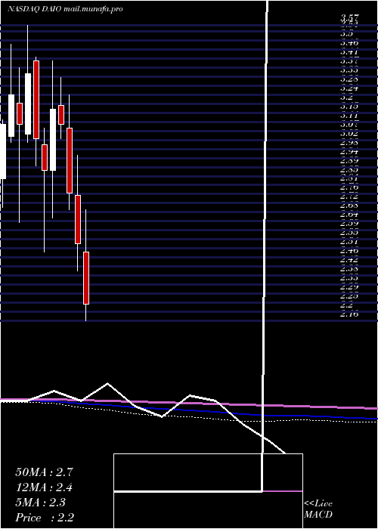This screenshot has width=378, height=529.
Task: Click the 2.29 price axis label
Action: 349,287
